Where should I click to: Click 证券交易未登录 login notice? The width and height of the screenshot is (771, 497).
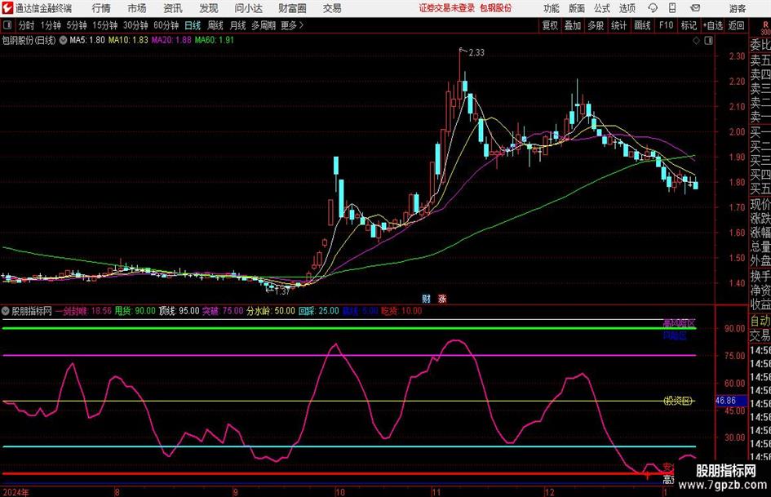pyautogui.click(x=447, y=8)
